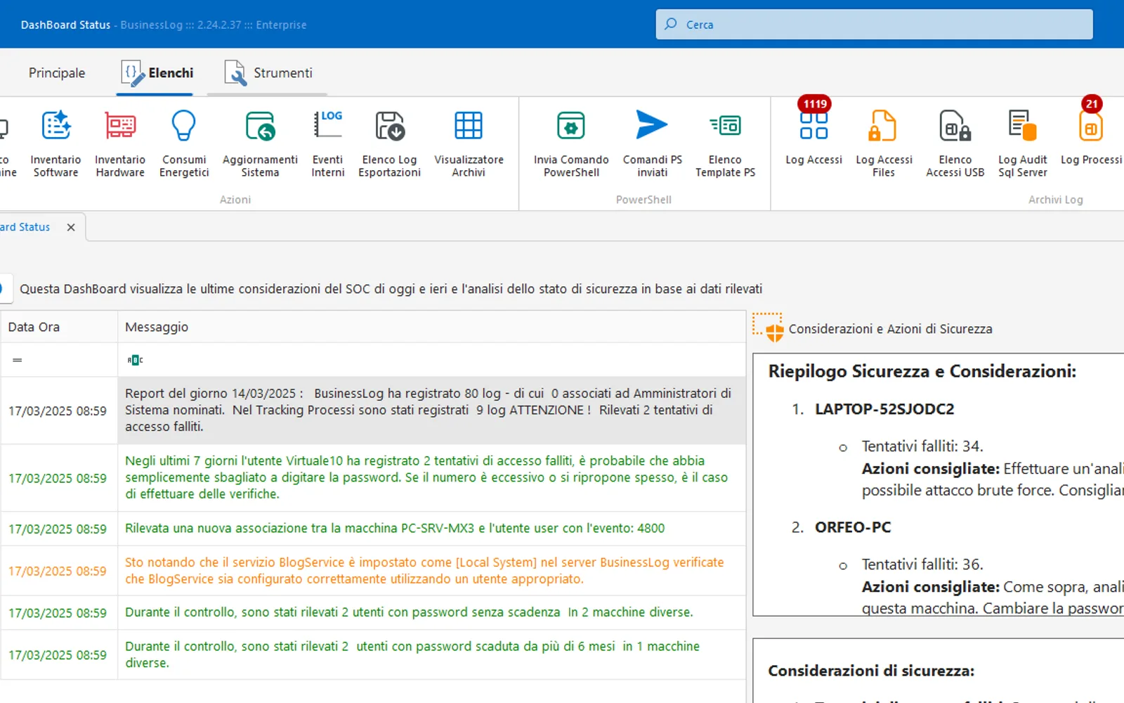Click the Cerca search field

874,25
